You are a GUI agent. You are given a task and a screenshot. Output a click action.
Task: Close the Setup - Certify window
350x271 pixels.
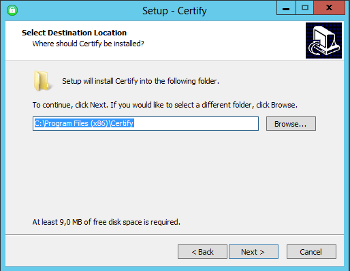[329, 8]
